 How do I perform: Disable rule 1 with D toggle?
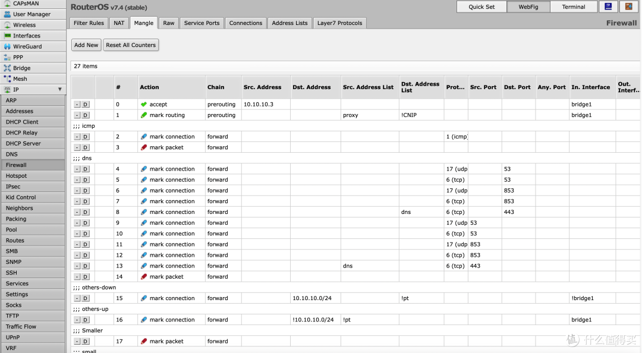(85, 115)
